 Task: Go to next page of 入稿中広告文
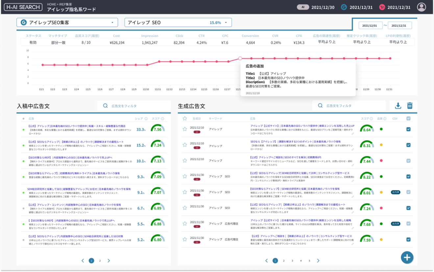tap(109, 261)
